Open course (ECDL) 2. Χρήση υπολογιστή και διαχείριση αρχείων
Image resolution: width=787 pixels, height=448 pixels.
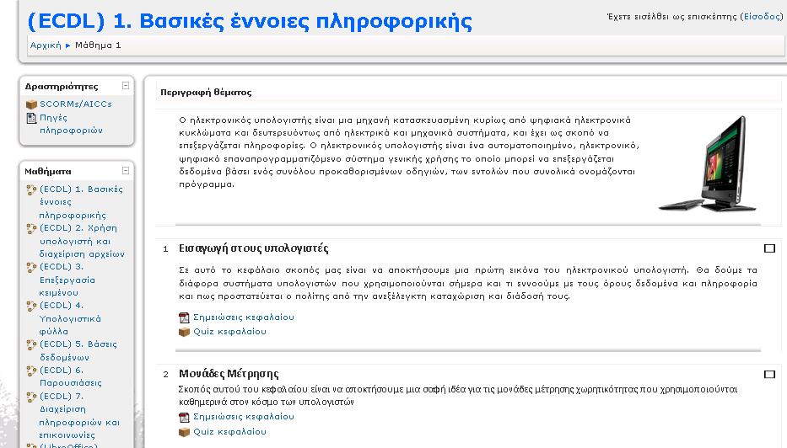[83, 241]
